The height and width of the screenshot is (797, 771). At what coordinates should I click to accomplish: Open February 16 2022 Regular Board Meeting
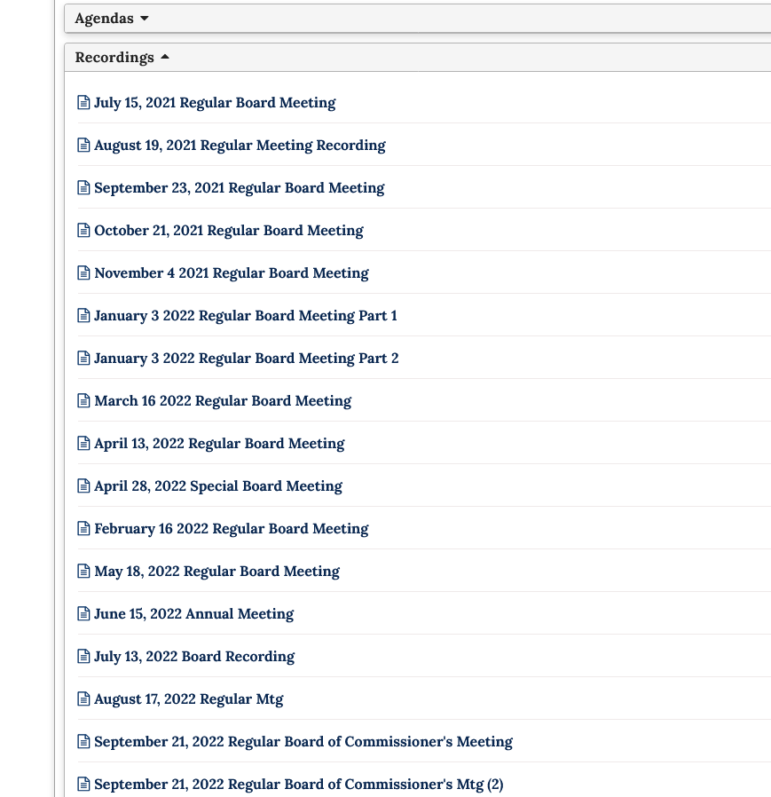pyautogui.click(x=232, y=530)
